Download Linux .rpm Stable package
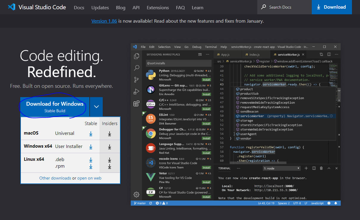Screen dimensions: 360x220 91,166
